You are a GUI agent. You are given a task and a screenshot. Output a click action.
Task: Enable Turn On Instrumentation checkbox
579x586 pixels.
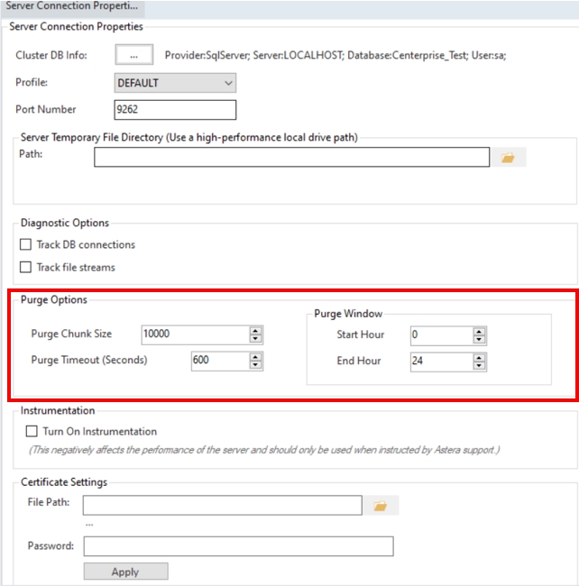tap(32, 431)
